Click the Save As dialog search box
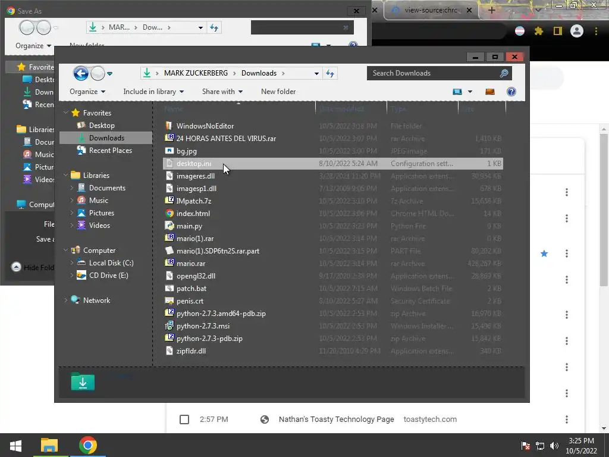Image resolution: width=609 pixels, height=457 pixels. [302, 27]
